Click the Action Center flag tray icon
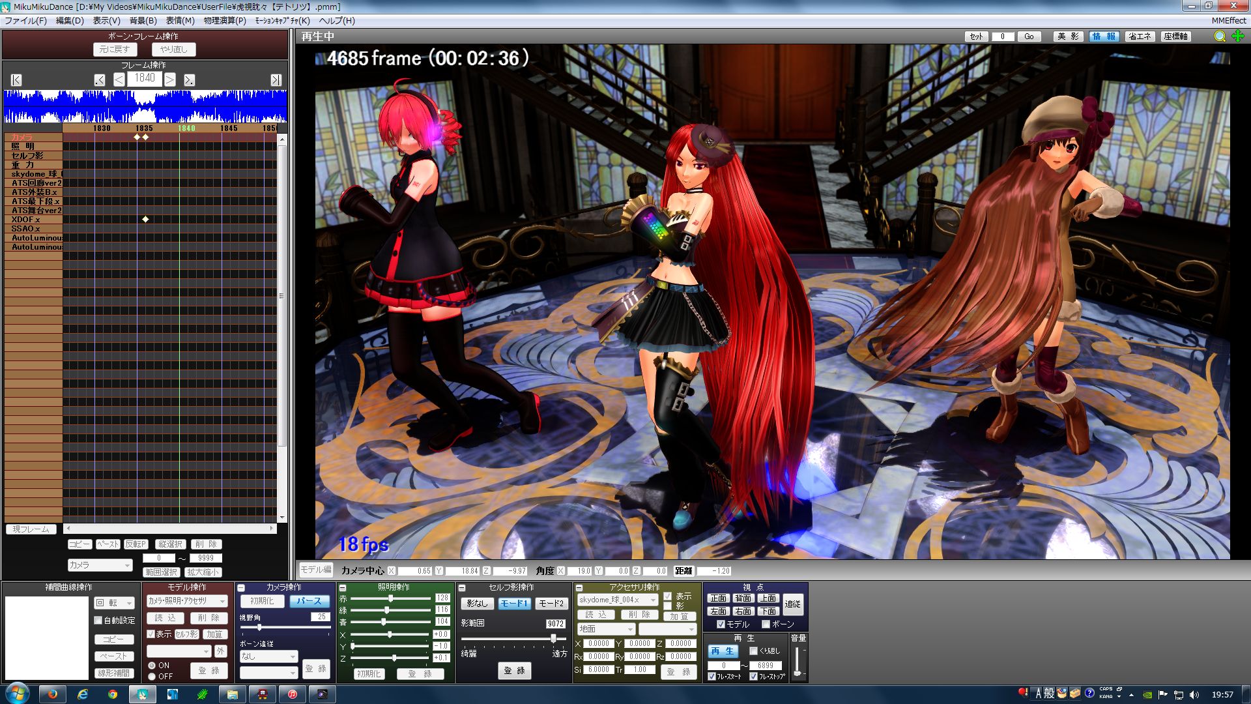This screenshot has width=1251, height=704. pyautogui.click(x=1163, y=695)
